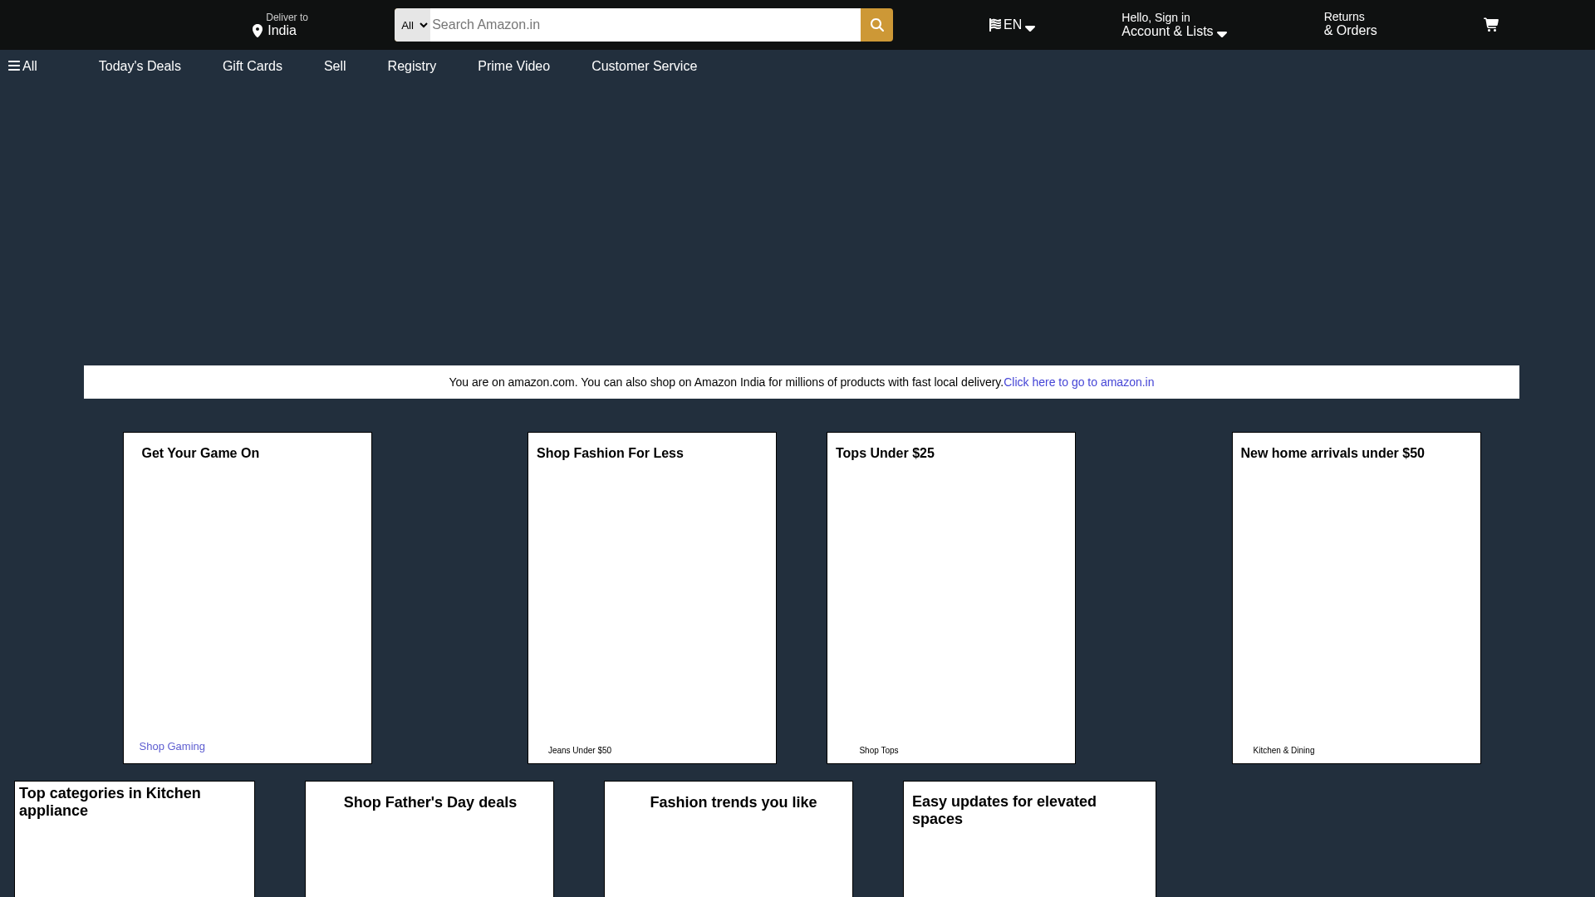Open Today's Deals in the navigation bar
Viewport: 1595px width, 897px height.
pyautogui.click(x=140, y=66)
